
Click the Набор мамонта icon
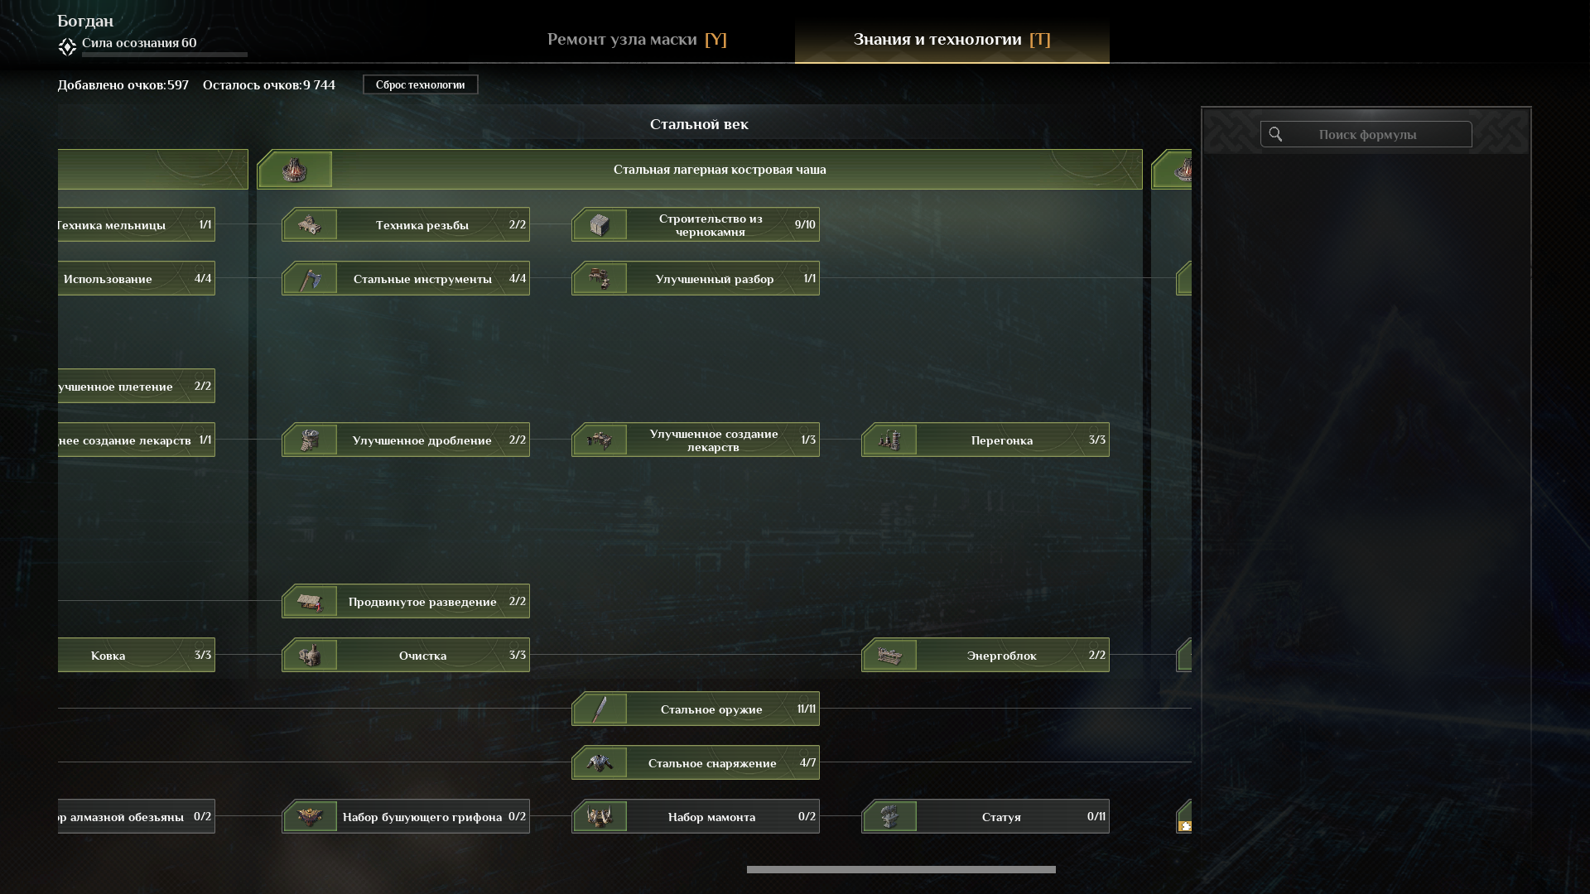(x=600, y=817)
